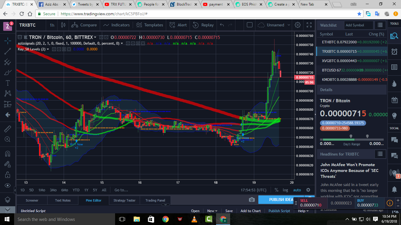This screenshot has width=401, height=225.
Task: Set chart range to 3Mo
Action: point(53,190)
